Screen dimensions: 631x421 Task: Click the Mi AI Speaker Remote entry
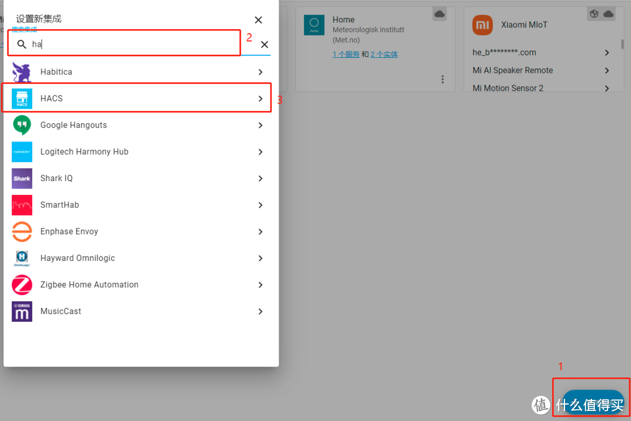(541, 71)
